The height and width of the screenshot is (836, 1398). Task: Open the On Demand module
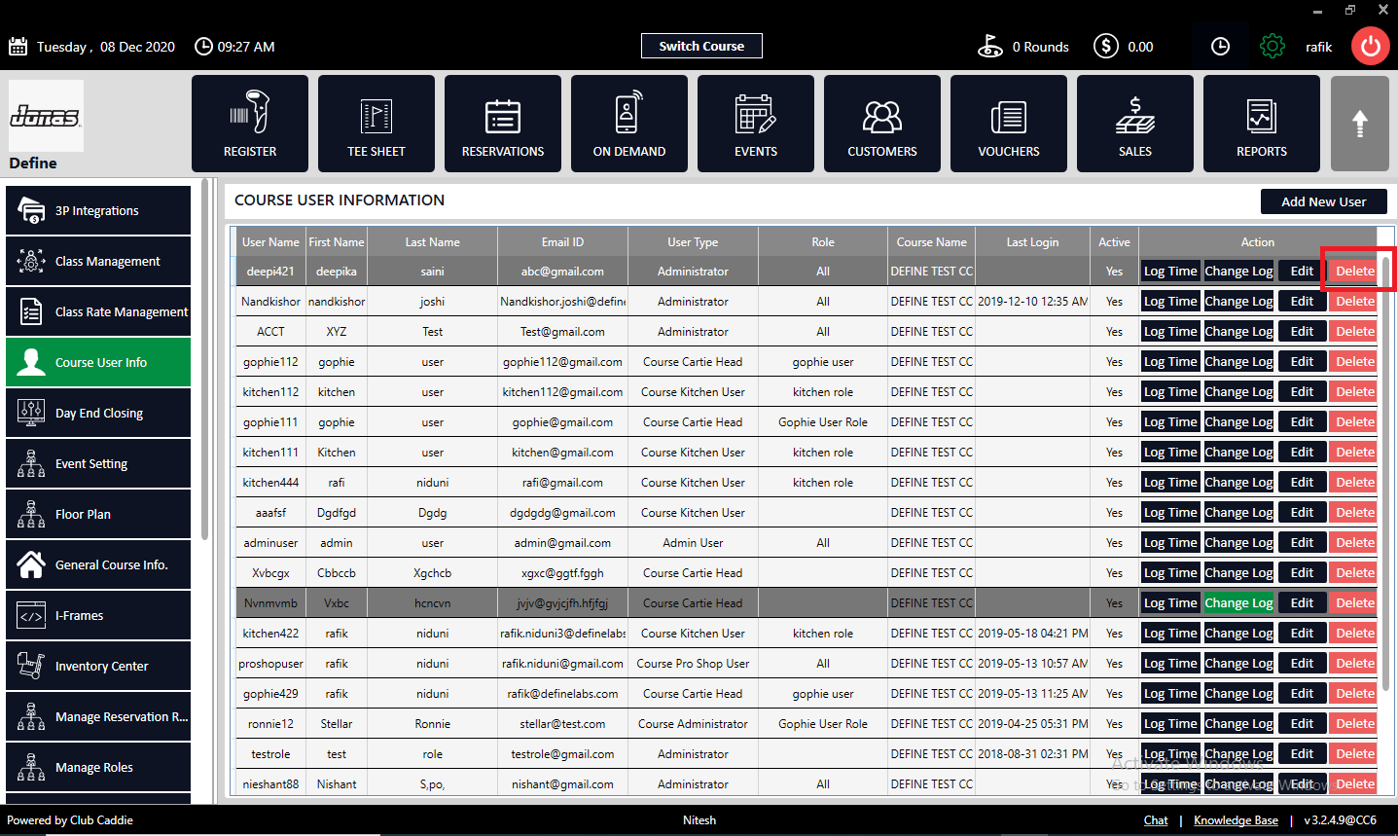629,124
